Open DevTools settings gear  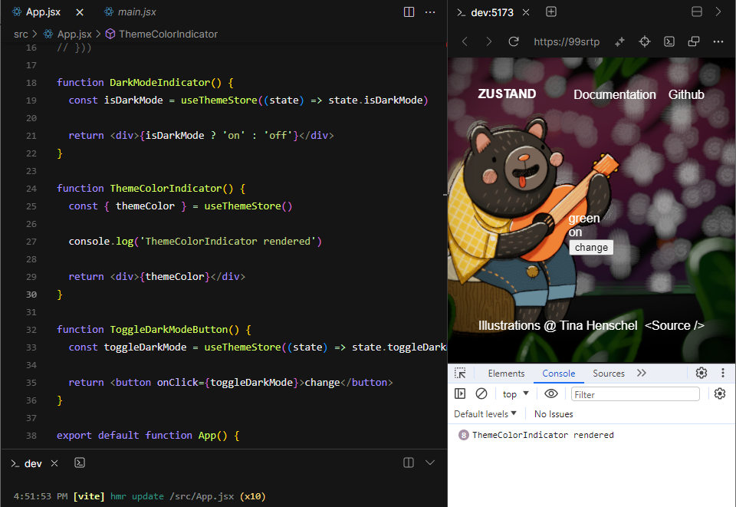[701, 373]
